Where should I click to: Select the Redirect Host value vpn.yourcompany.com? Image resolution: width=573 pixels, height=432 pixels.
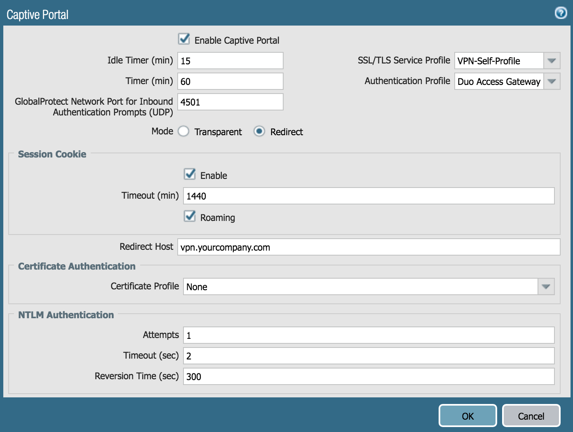369,247
